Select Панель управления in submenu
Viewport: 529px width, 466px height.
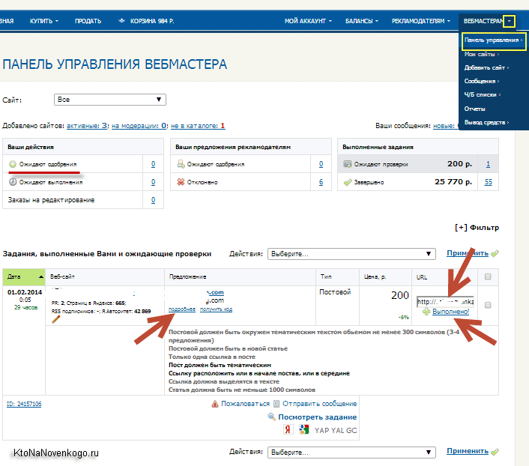click(x=493, y=40)
